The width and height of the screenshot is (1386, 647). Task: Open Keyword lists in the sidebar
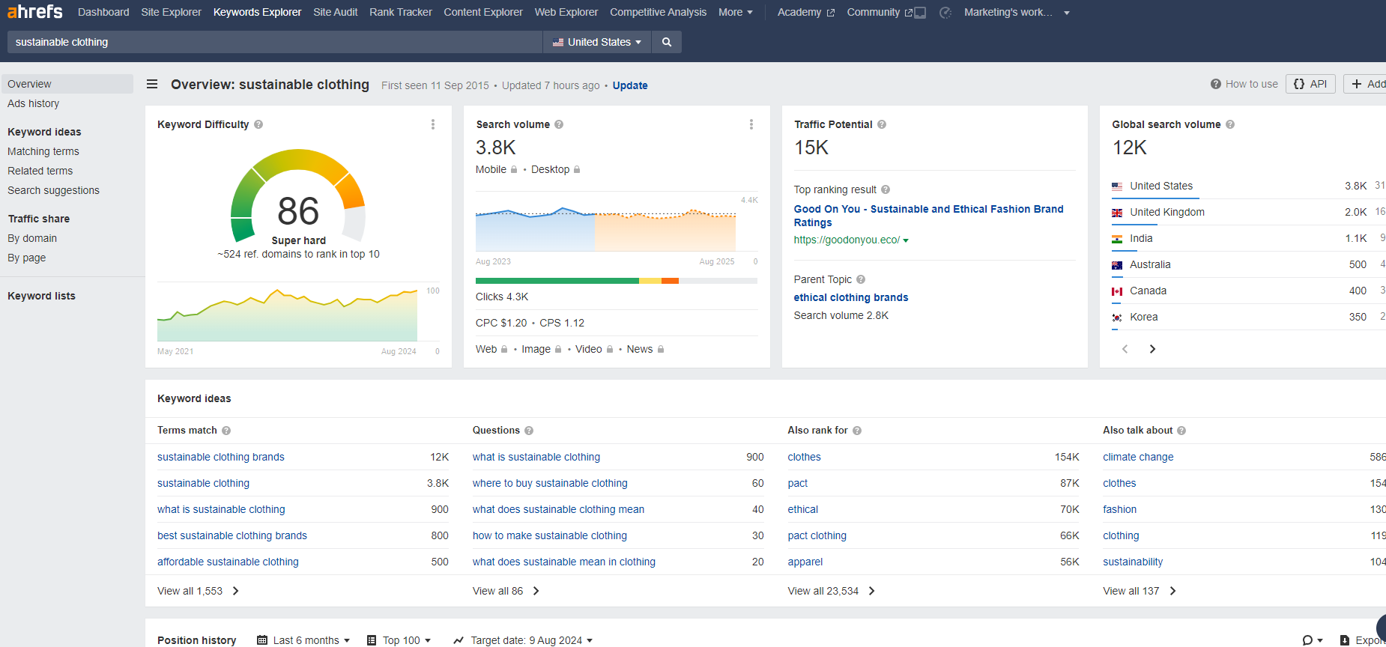tap(42, 296)
